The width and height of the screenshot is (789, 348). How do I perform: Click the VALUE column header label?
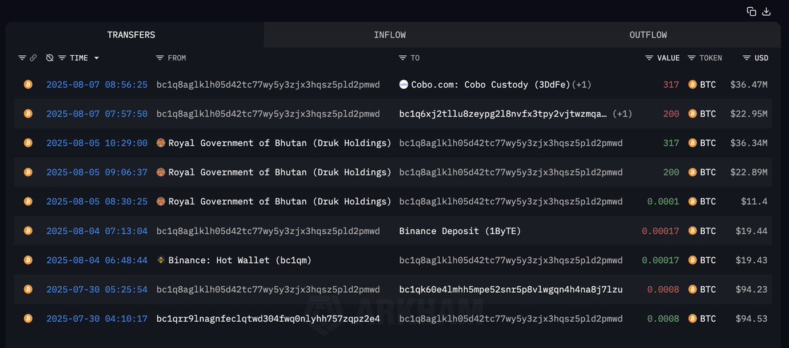click(x=668, y=58)
